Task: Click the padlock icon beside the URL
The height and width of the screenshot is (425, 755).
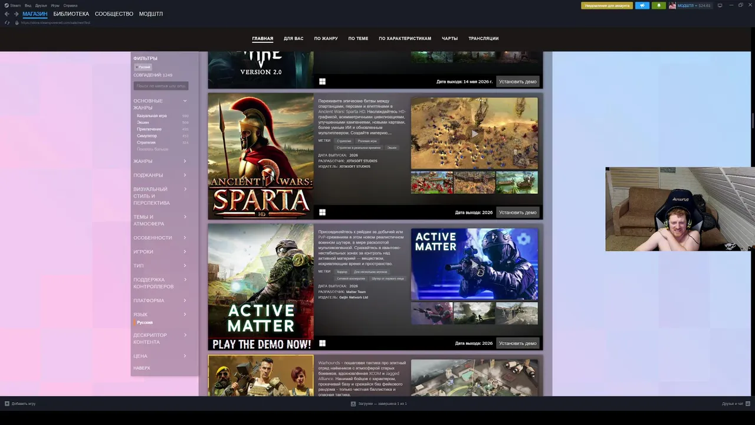Action: (17, 22)
